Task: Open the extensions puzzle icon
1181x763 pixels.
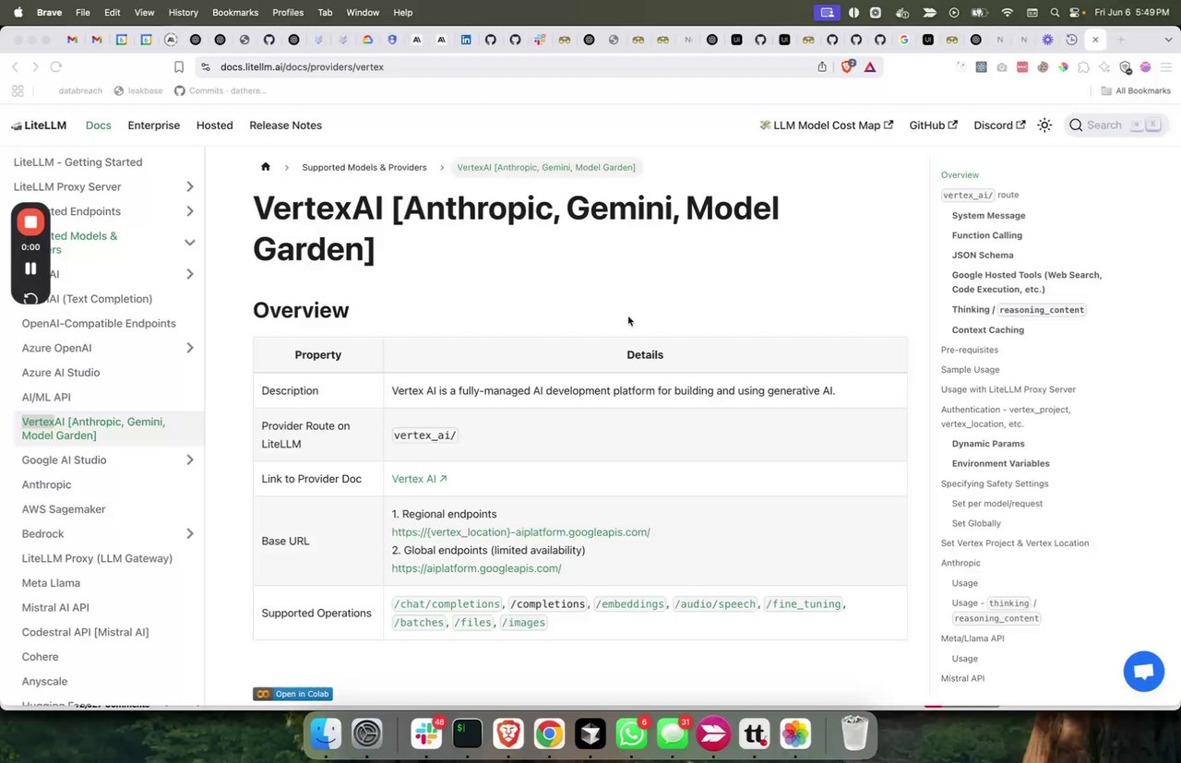Action: pos(1084,66)
